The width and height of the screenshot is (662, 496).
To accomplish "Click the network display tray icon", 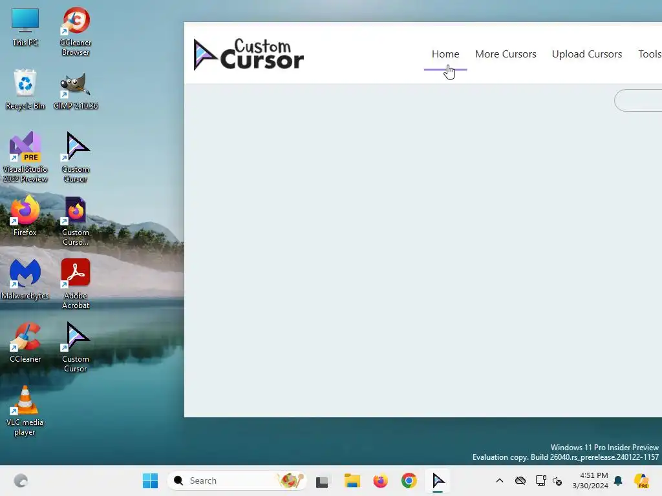I will pyautogui.click(x=540, y=480).
